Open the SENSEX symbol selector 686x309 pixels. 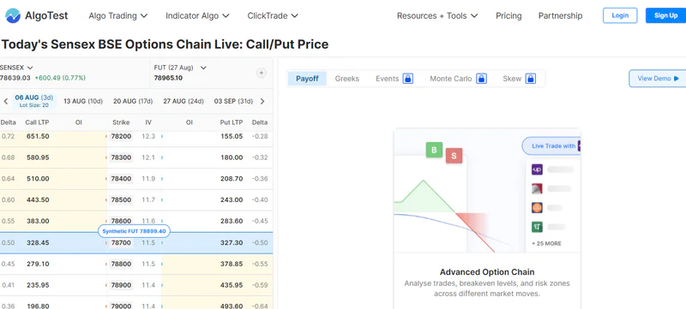(x=16, y=68)
